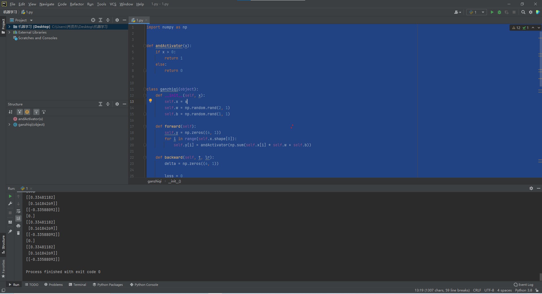
Task: Rerun program in Run panel
Action: [10, 196]
